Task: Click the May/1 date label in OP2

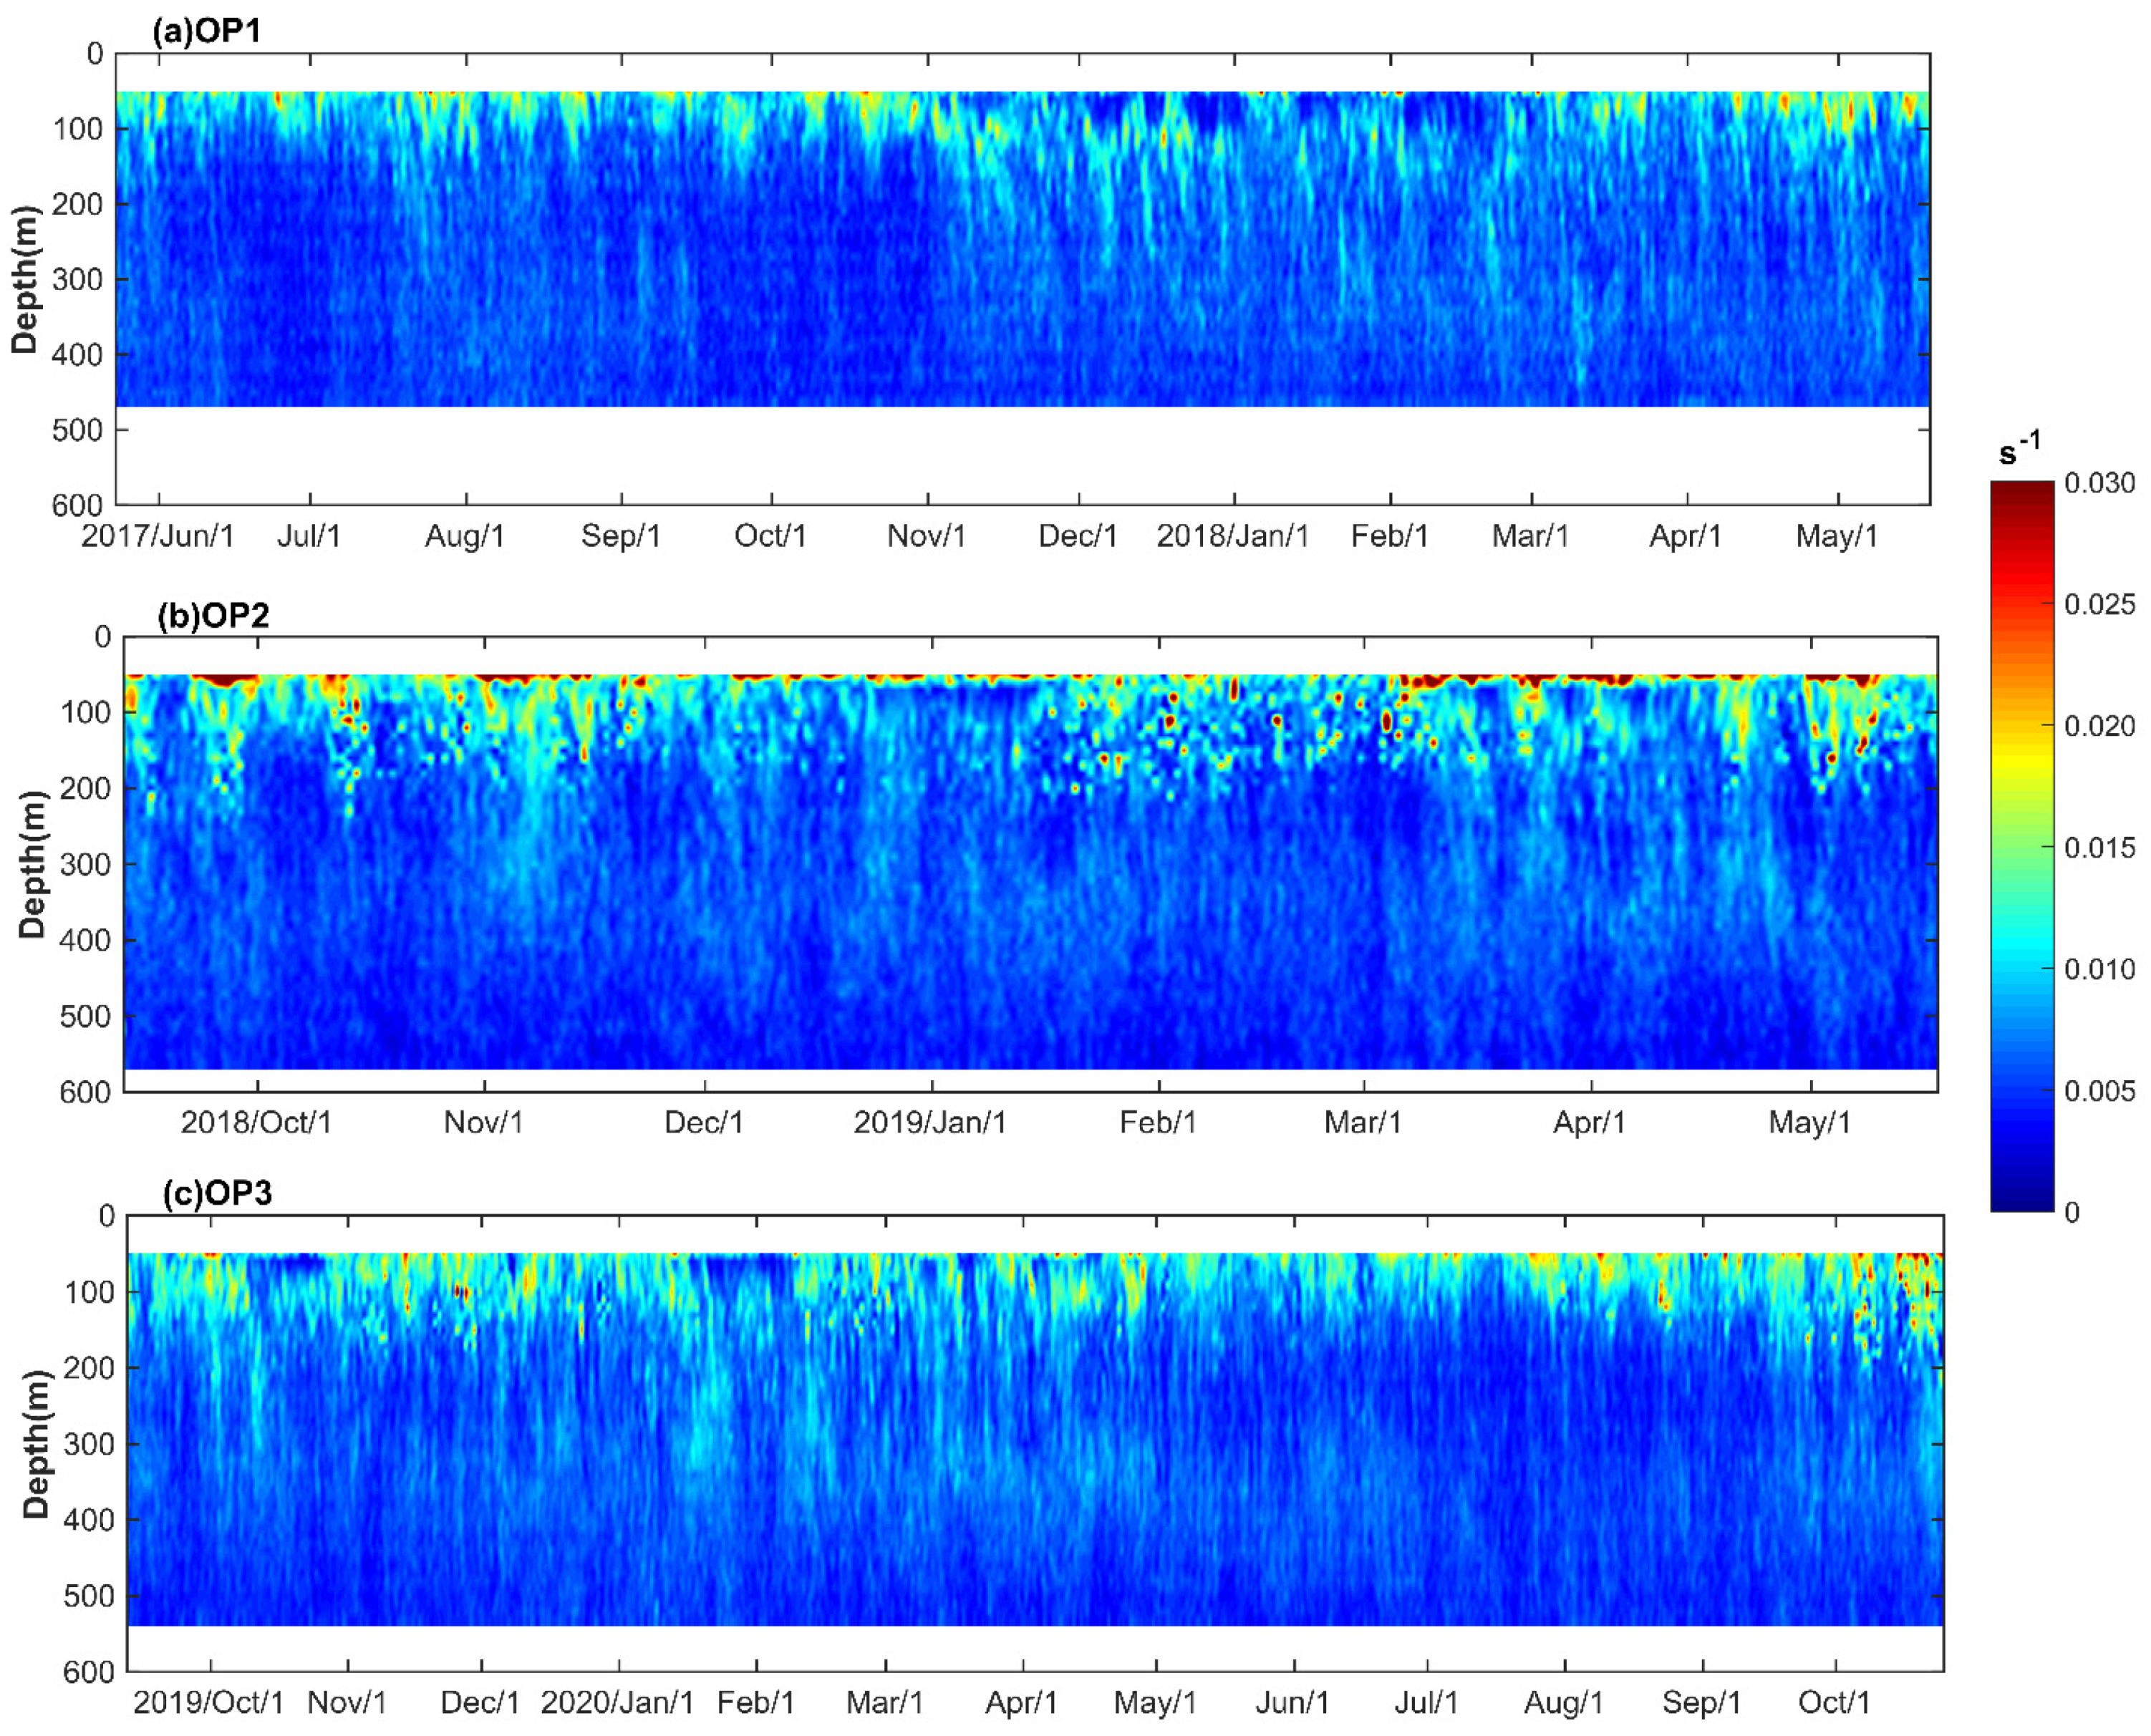Action: (x=1809, y=1122)
